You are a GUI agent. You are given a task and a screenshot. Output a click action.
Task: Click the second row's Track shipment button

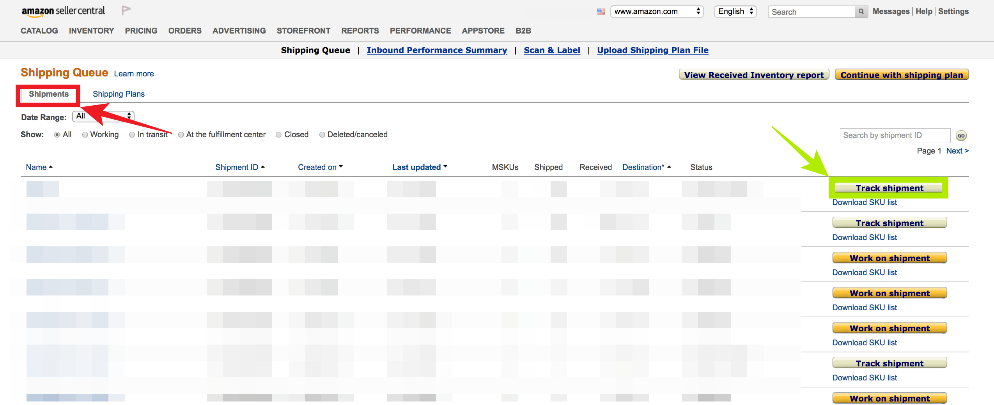click(889, 223)
